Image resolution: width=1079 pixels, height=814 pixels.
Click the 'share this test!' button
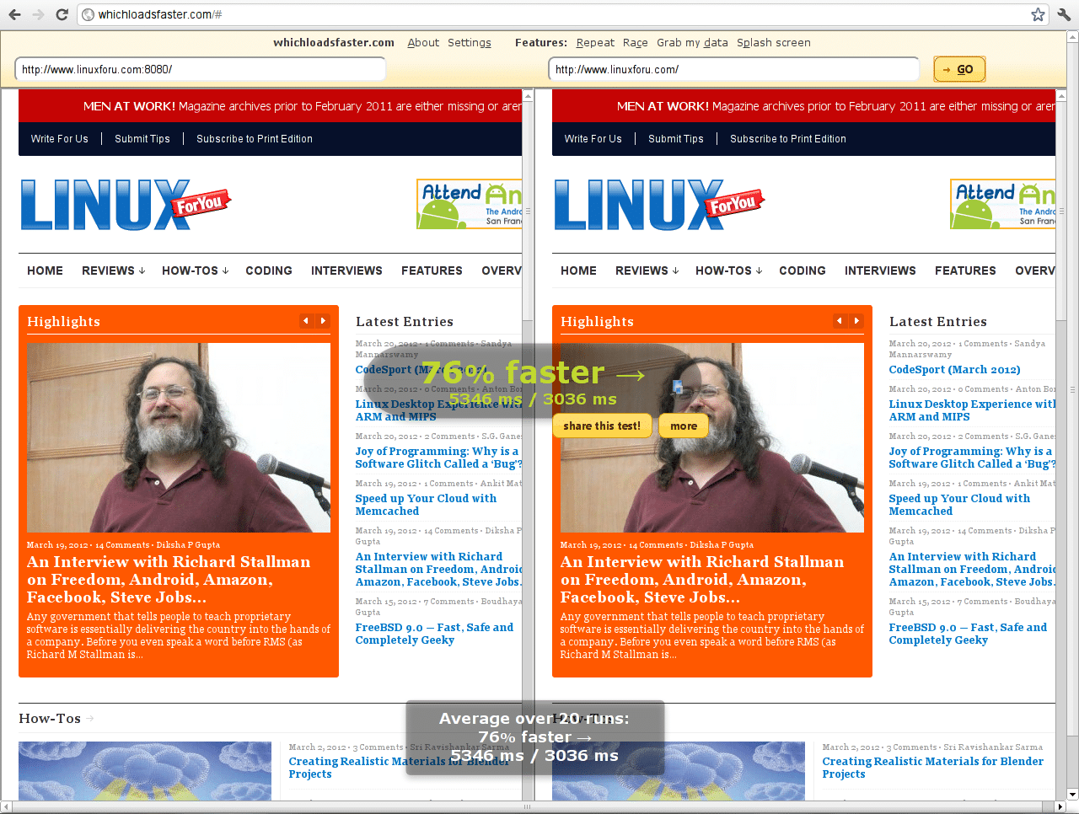click(602, 426)
